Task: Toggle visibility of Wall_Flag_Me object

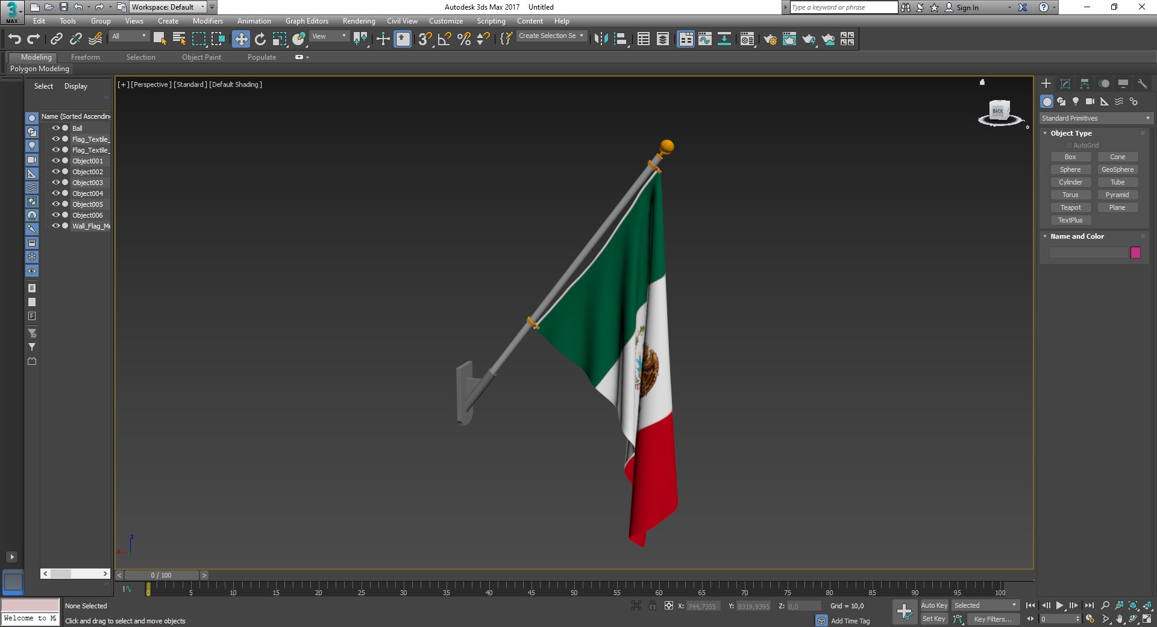Action: (x=55, y=225)
